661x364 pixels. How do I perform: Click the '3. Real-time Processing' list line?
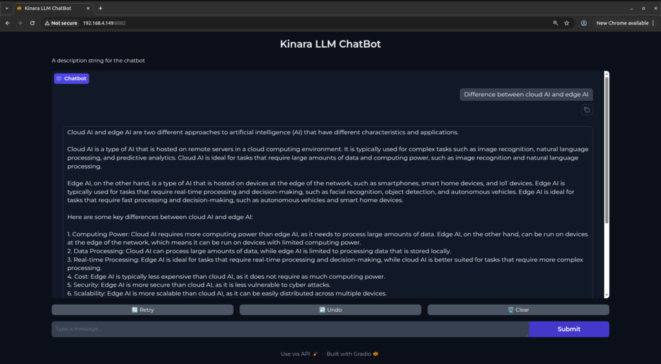(x=325, y=264)
